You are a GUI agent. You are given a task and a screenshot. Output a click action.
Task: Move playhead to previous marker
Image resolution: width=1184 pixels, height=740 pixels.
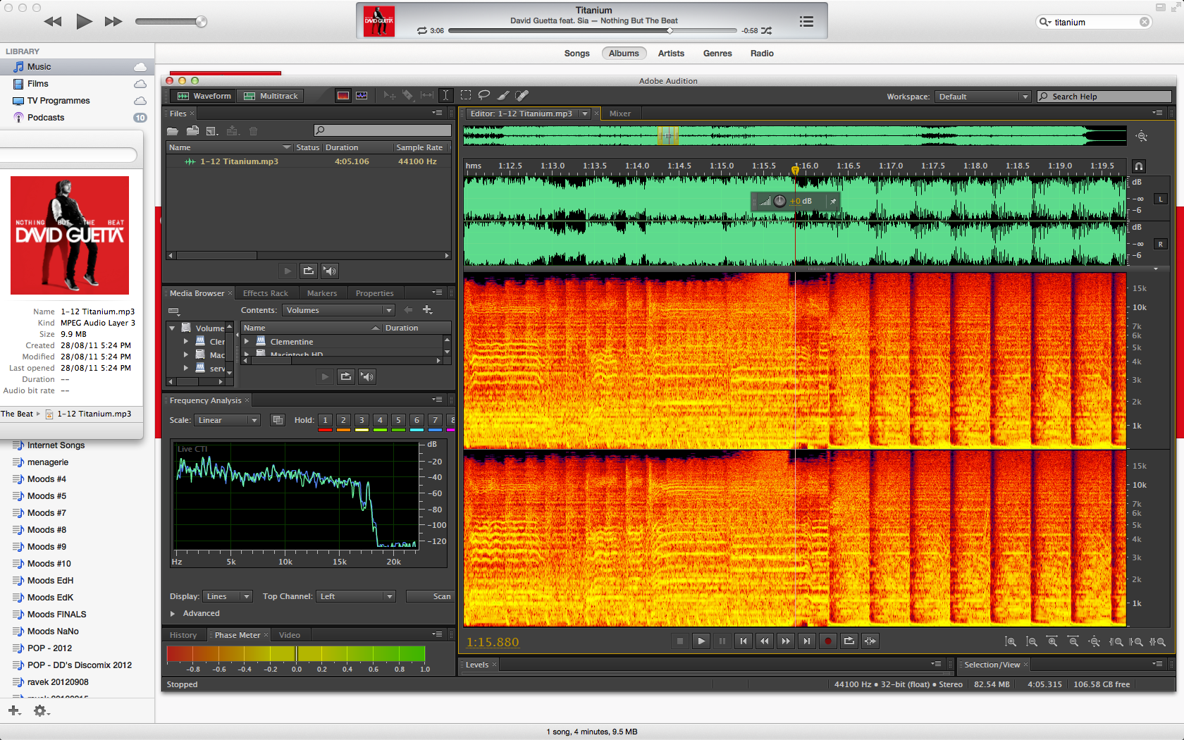click(x=744, y=641)
